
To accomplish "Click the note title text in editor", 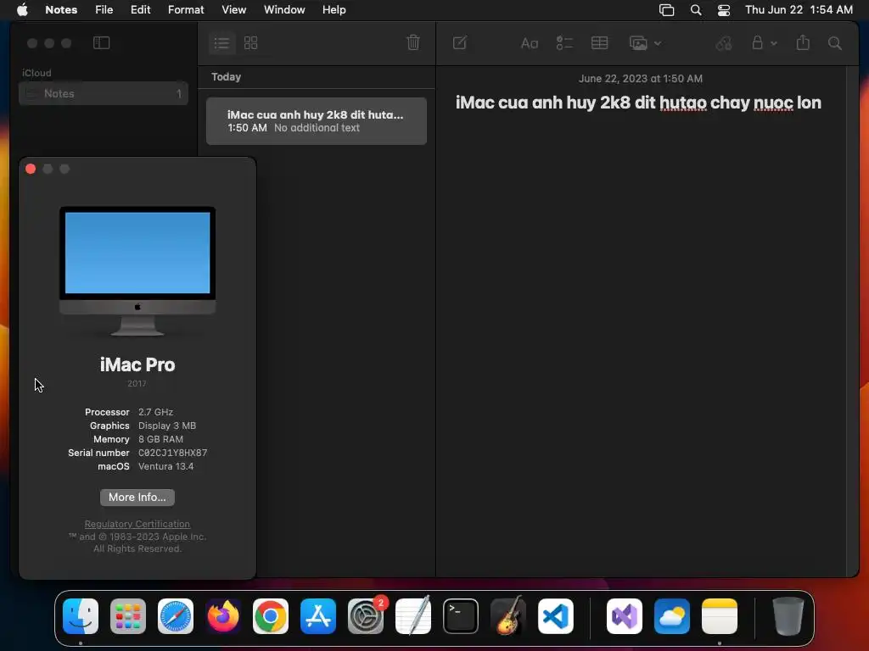I will pos(638,103).
